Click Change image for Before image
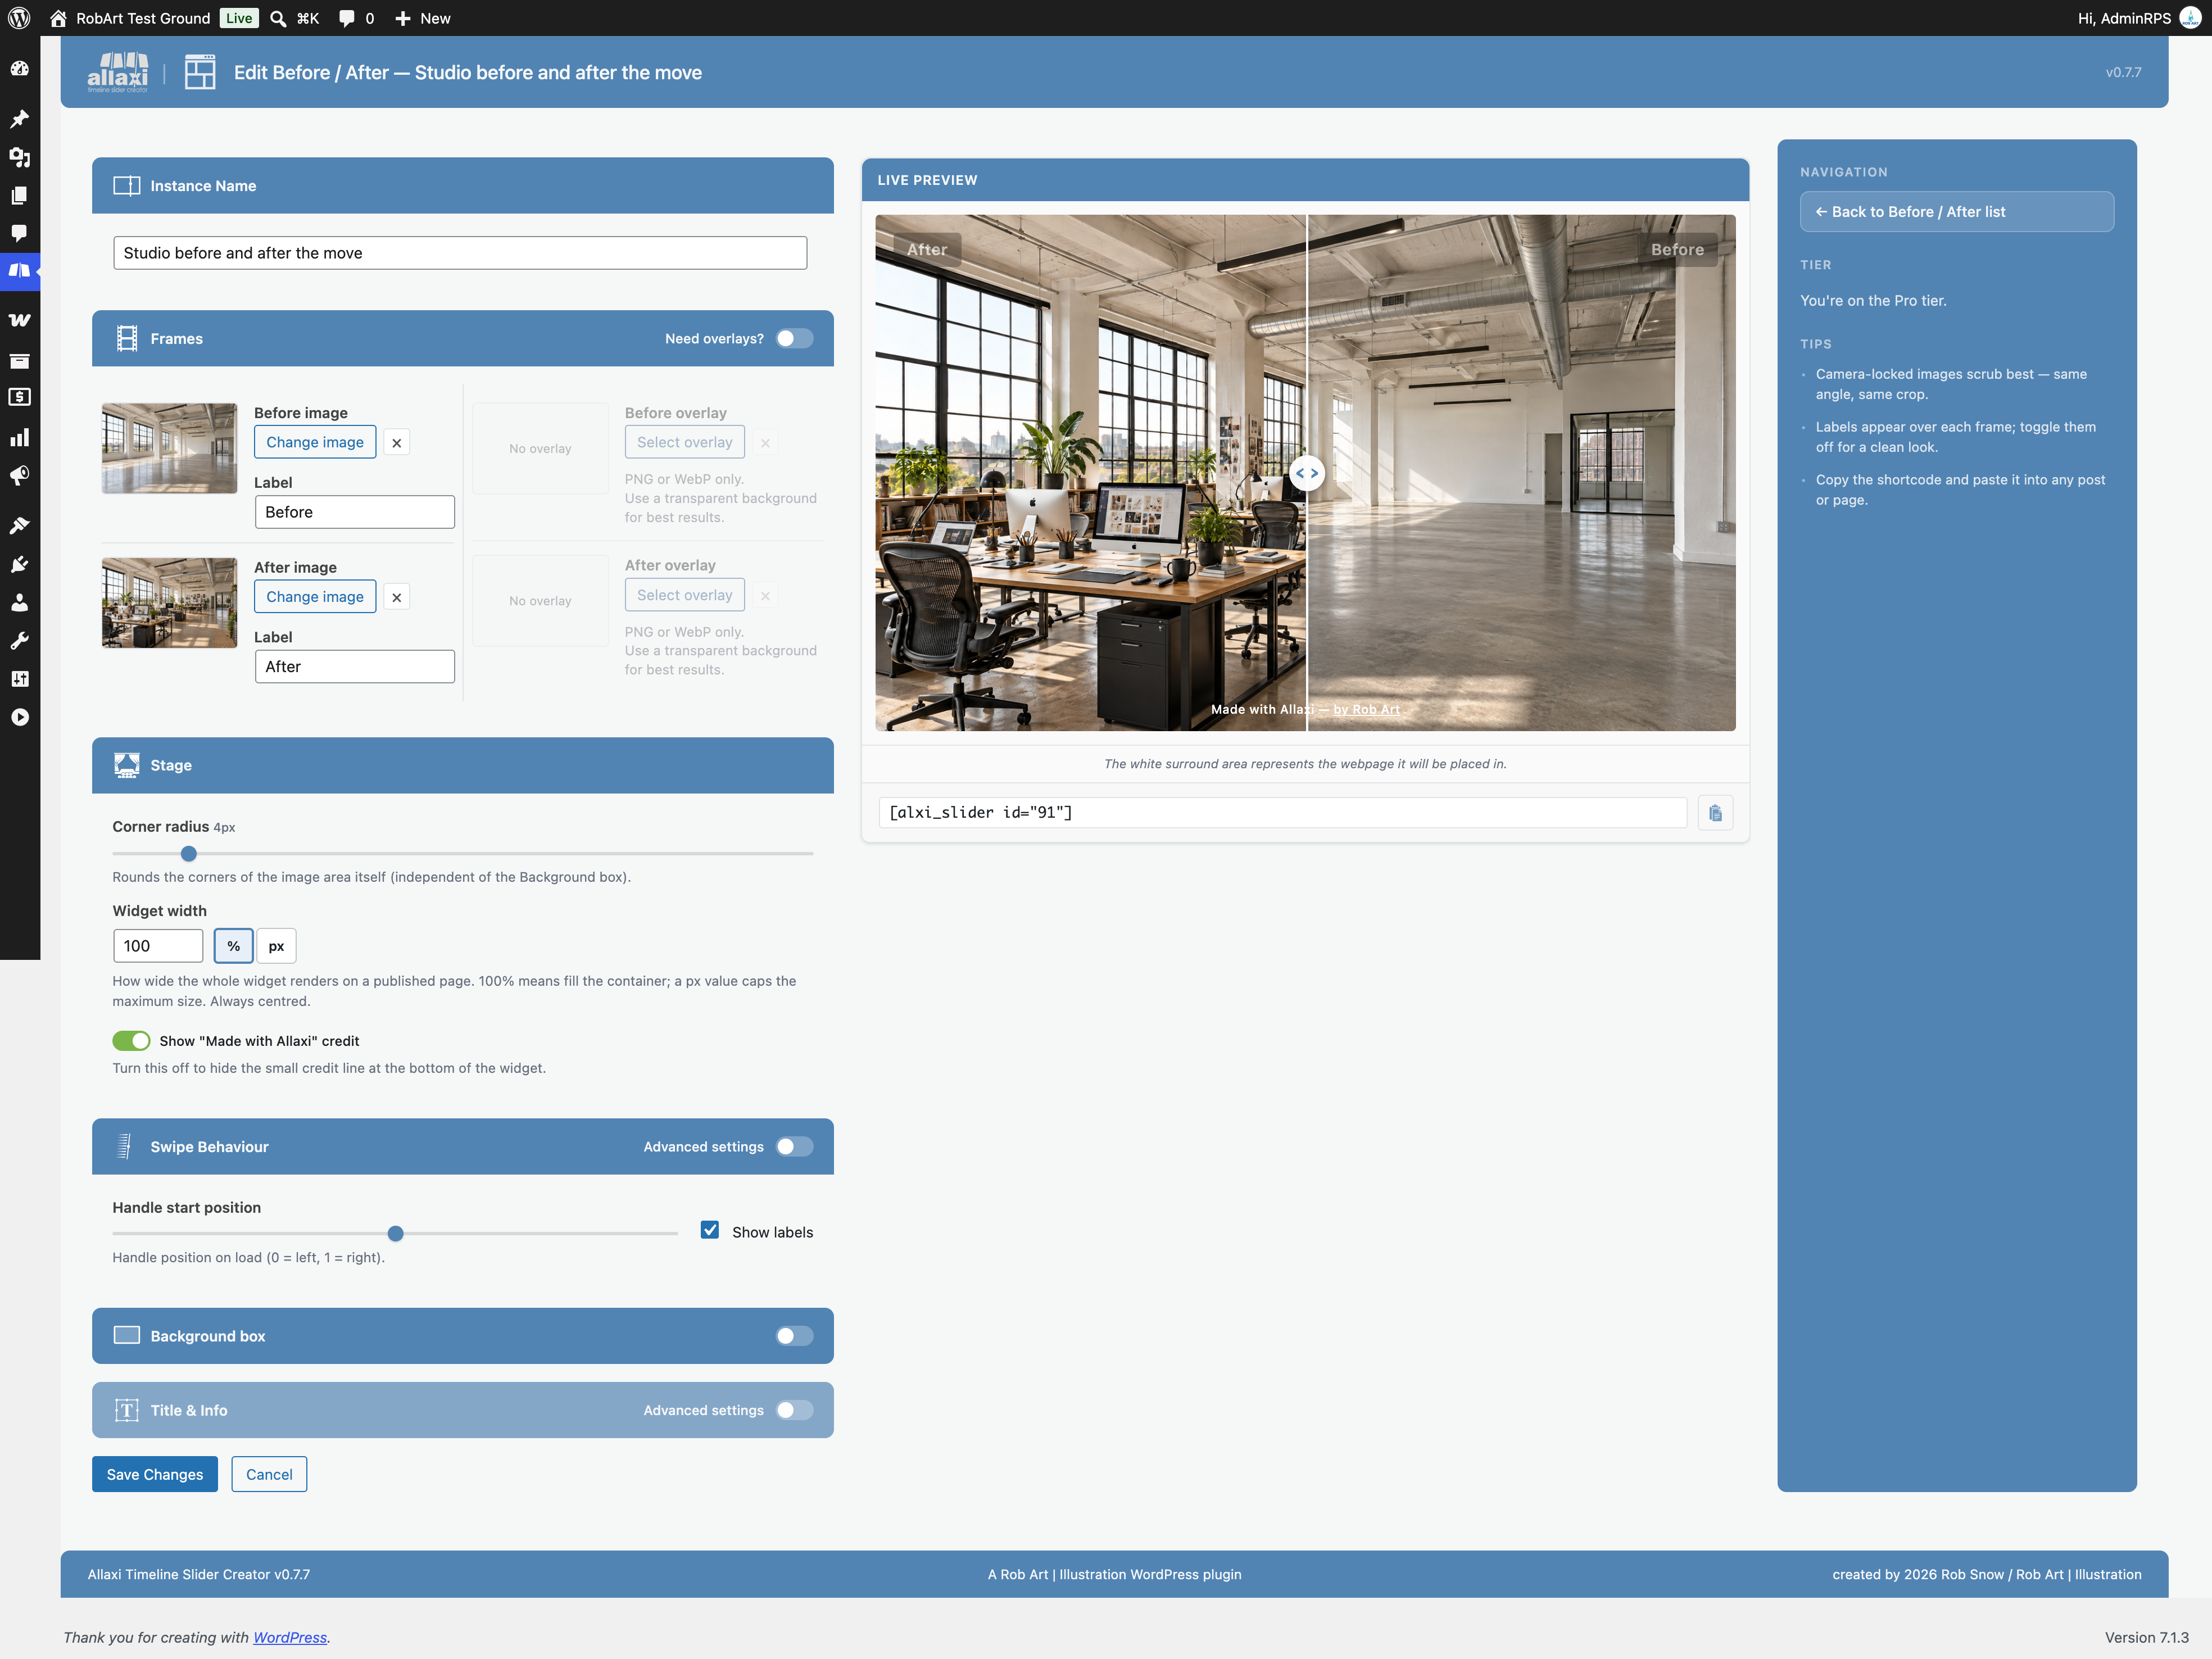Viewport: 2212px width, 1659px height. tap(315, 442)
